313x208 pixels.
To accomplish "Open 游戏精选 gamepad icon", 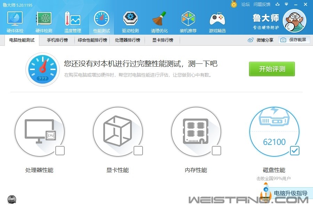I will (x=217, y=21).
